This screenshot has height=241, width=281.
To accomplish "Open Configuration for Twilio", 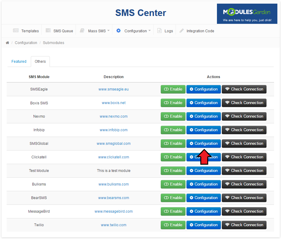I will tap(204, 225).
